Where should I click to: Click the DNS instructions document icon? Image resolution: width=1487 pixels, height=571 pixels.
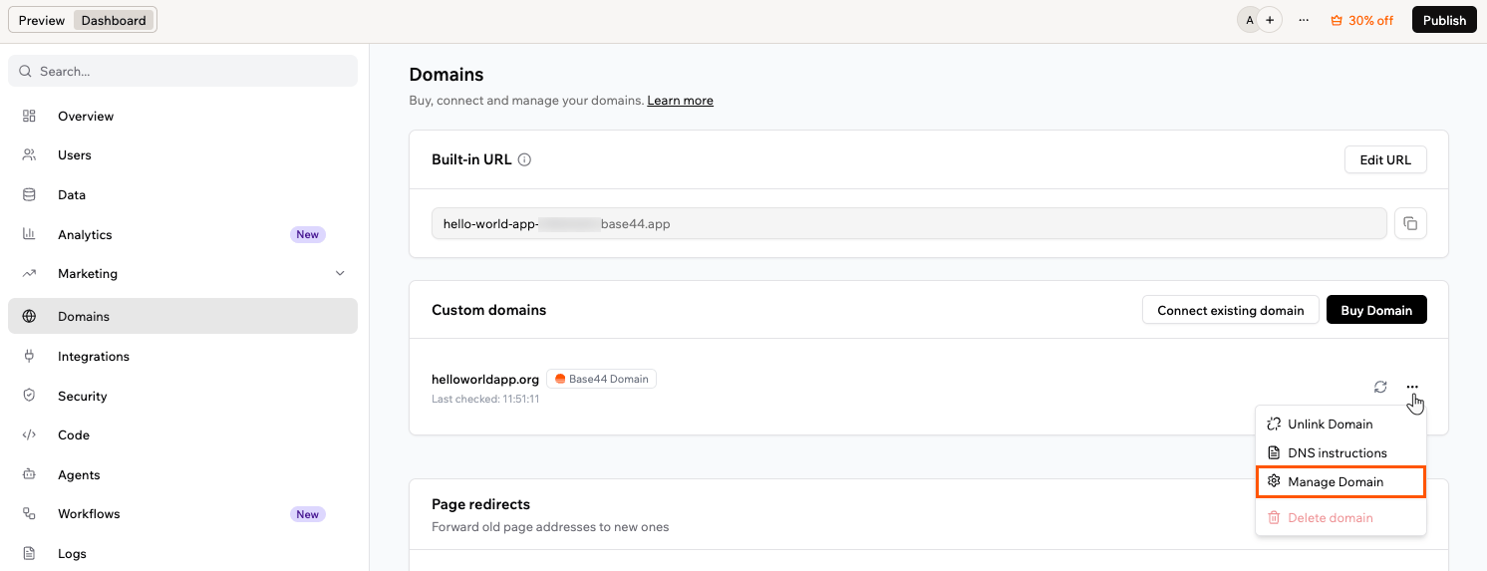click(1274, 452)
